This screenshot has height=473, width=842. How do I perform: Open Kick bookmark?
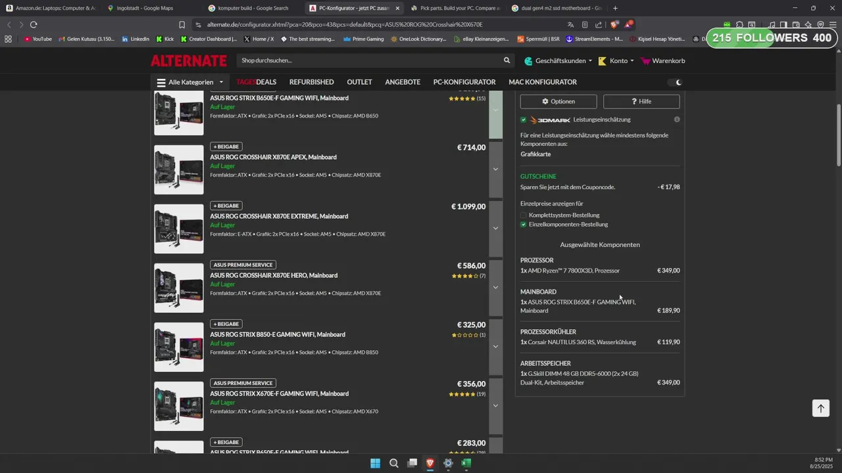coord(165,39)
